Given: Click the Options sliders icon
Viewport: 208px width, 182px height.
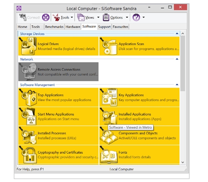Looking at the screenshot, I should 106,17.
